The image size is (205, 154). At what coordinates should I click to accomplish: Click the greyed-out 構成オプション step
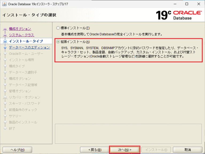tap(20, 78)
